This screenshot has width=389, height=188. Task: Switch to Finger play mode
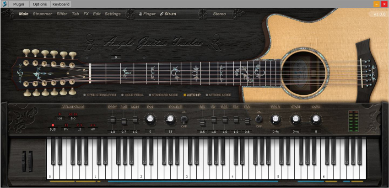point(147,14)
